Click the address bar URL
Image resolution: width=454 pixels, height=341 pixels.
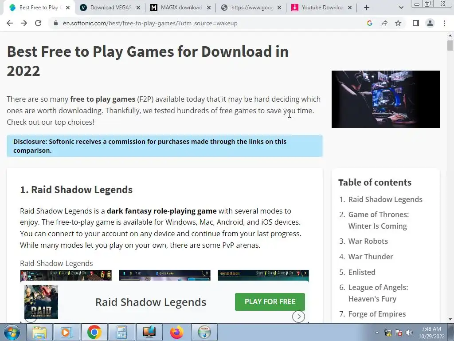[x=150, y=23]
